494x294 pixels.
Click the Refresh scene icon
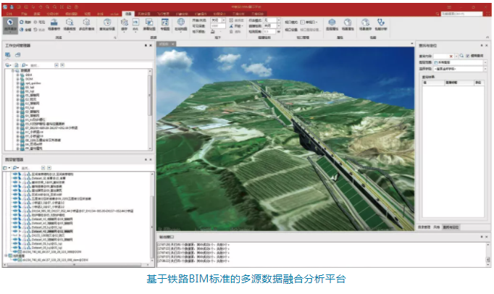[x=22, y=22]
